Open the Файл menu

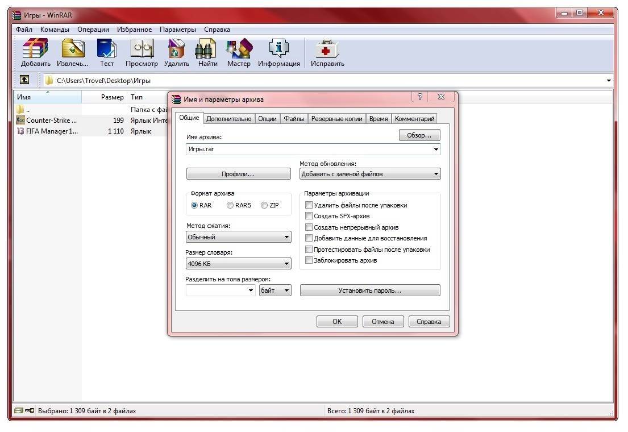(x=24, y=29)
